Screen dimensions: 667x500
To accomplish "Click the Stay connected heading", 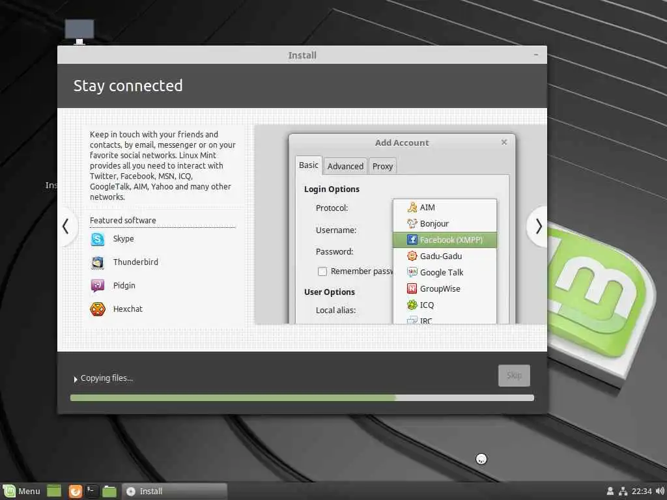I will 128,86.
